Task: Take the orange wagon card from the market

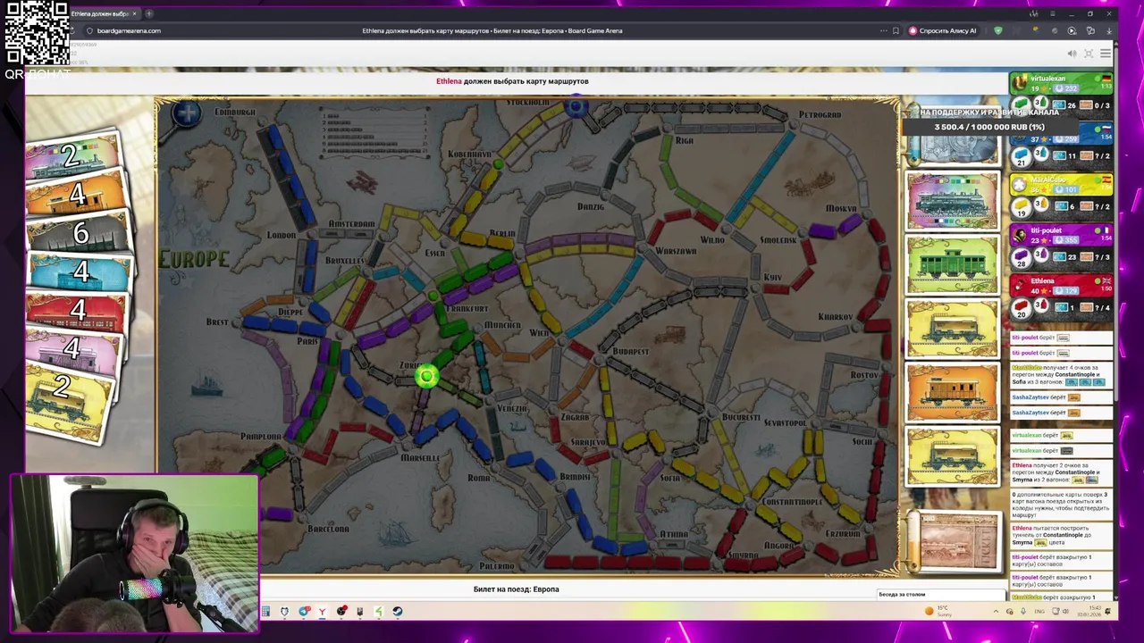Action: point(952,393)
